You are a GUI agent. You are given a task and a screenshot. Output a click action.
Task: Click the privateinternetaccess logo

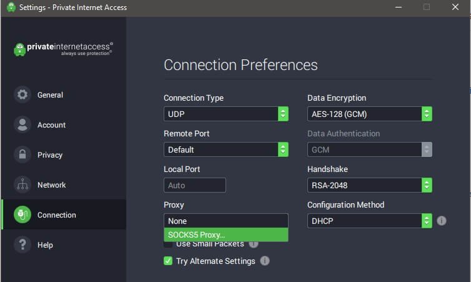(x=63, y=49)
